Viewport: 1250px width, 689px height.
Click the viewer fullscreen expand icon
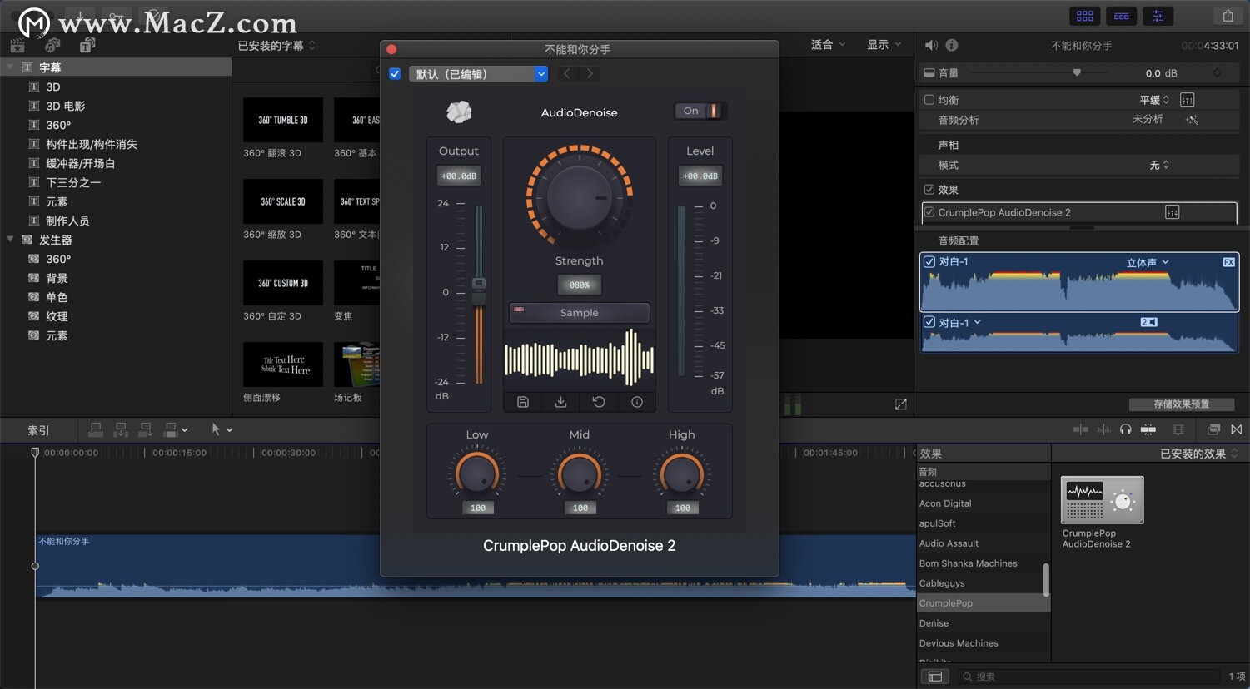900,404
